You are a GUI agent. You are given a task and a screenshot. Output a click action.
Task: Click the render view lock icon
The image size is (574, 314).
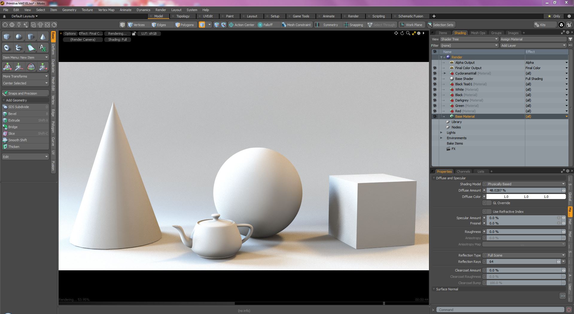(x=134, y=34)
